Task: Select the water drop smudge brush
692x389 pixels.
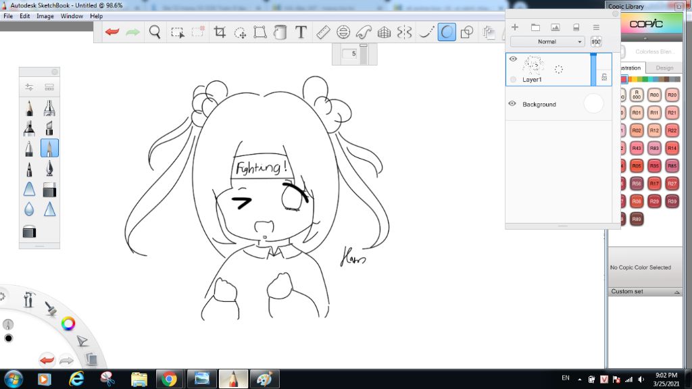Action: (x=29, y=209)
